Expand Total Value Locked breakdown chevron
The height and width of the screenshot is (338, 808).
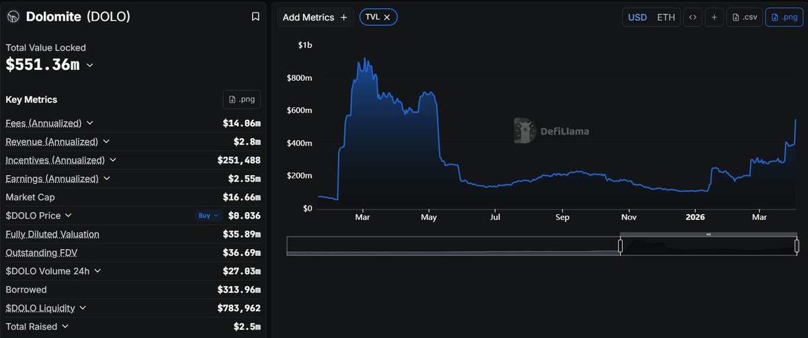coord(90,65)
